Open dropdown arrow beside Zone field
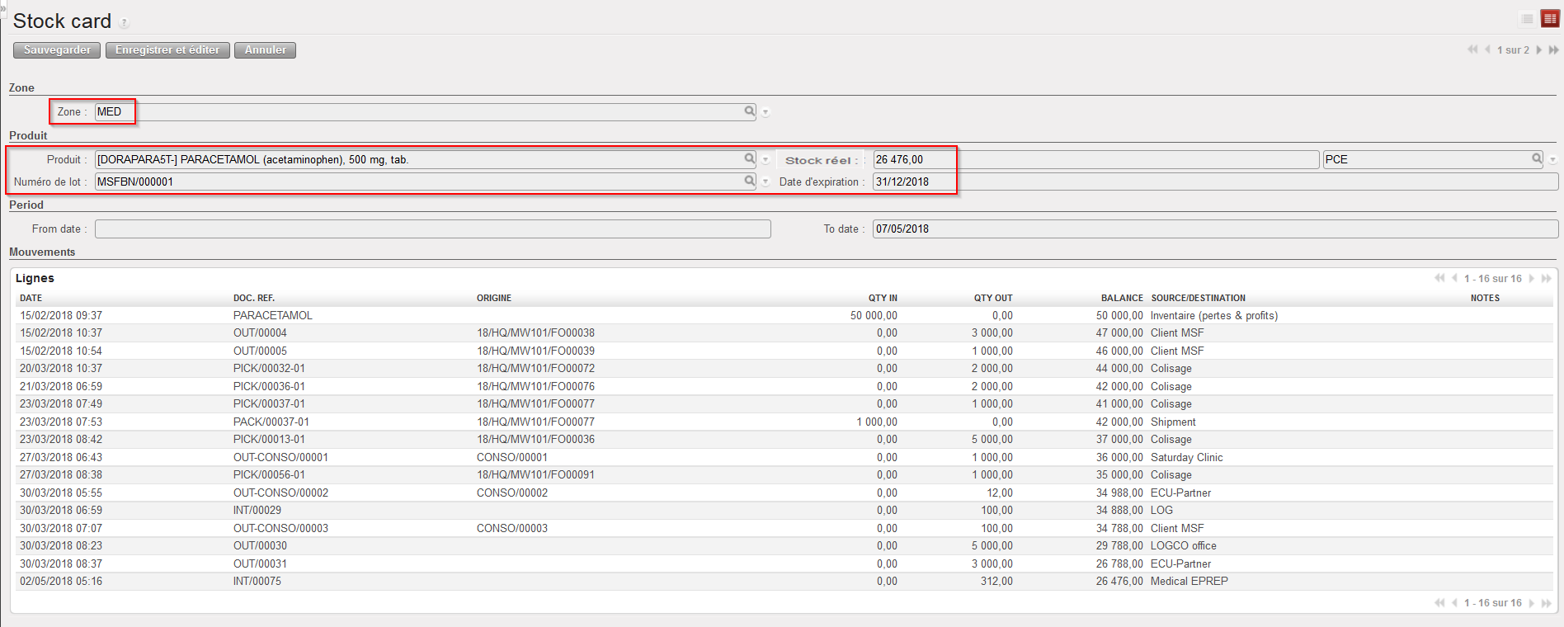Screen dimensions: 1564x627 click(x=766, y=112)
